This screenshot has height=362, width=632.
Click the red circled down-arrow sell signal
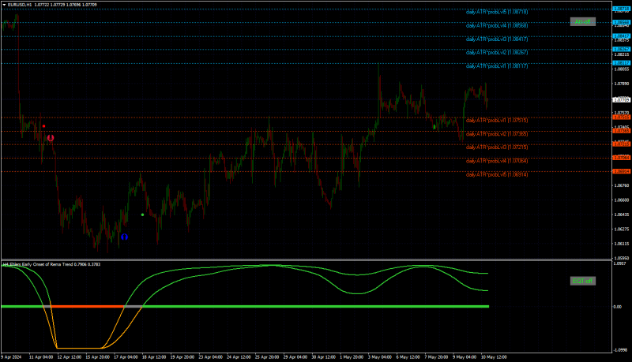point(51,138)
